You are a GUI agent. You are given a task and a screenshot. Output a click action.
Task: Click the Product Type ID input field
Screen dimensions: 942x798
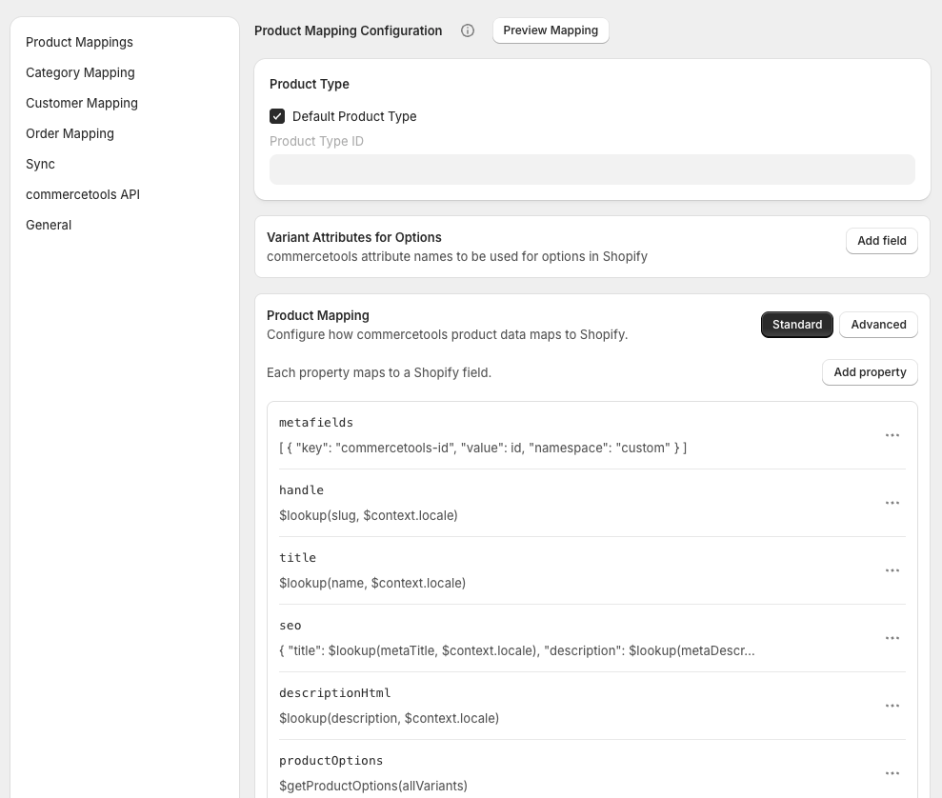[591, 170]
